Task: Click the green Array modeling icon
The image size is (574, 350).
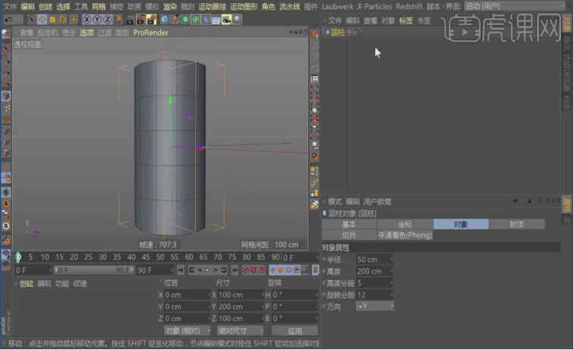Action: click(195, 20)
